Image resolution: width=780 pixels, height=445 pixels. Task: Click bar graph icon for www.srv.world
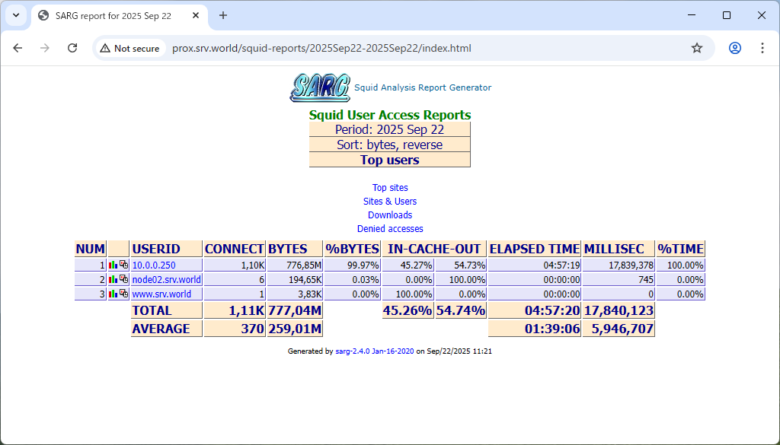coord(113,294)
